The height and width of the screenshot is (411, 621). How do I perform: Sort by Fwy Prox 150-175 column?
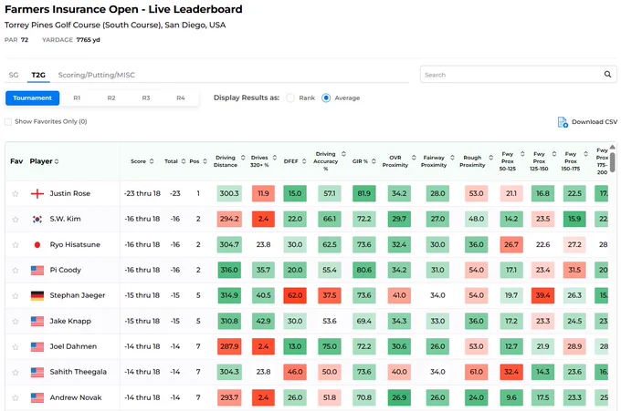click(x=585, y=154)
